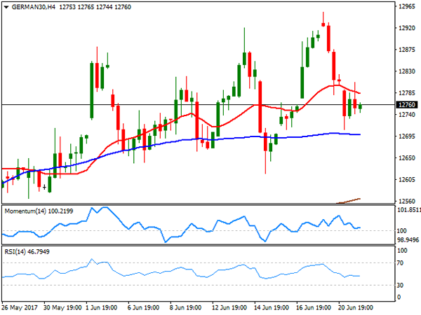Select the 12785 price axis label
This screenshot has width=421, height=315.
coord(407,93)
